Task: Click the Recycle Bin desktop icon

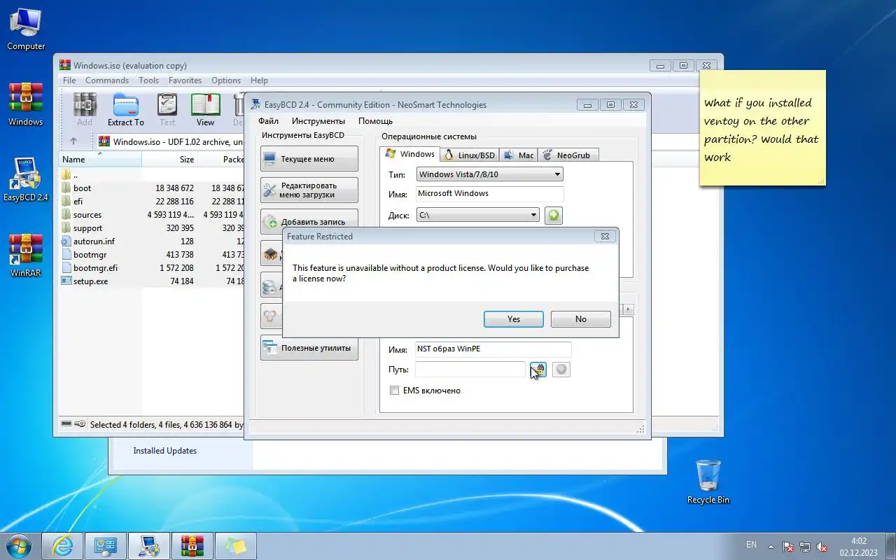Action: click(x=708, y=482)
